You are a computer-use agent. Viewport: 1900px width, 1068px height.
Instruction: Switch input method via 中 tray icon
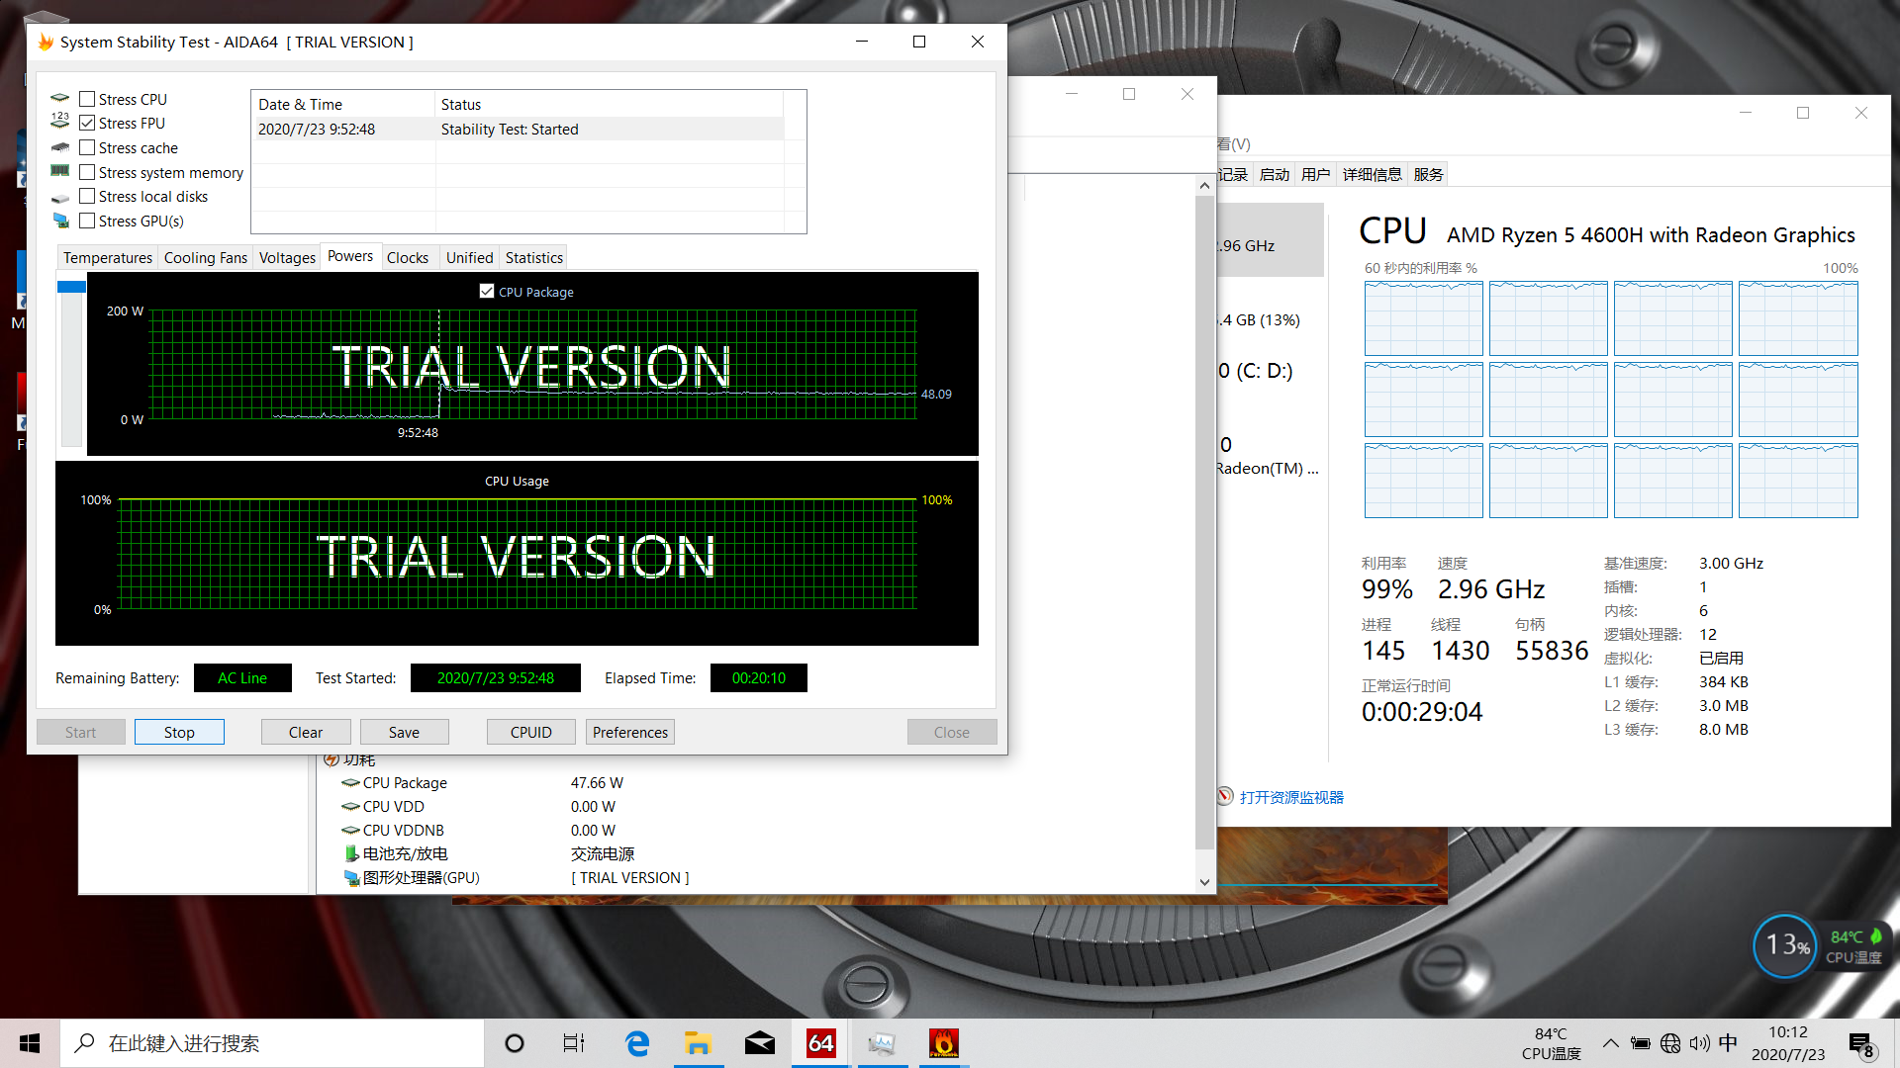(x=1728, y=1043)
